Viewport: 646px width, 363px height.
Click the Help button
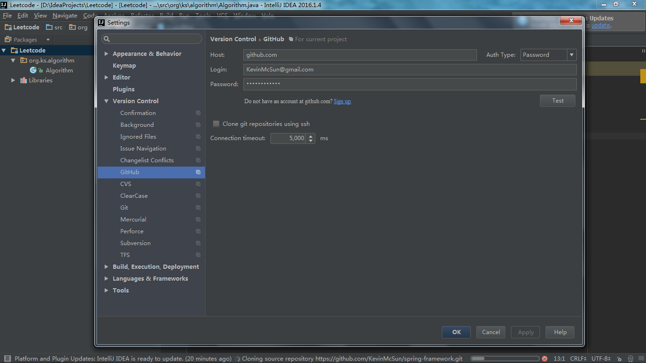(560, 332)
